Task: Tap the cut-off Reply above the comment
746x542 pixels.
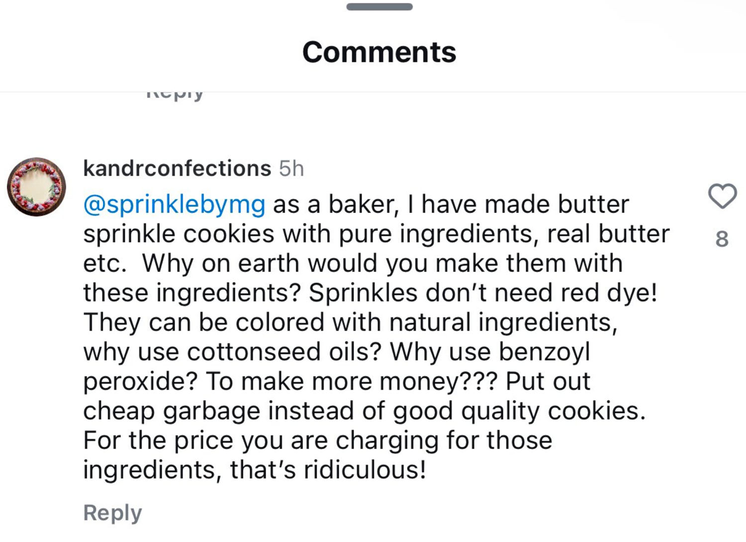Action: [x=175, y=94]
